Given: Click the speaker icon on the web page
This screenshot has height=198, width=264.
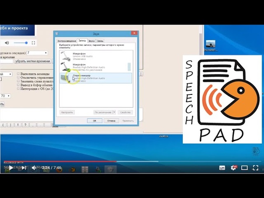Looking at the screenshot, I should 7,43.
